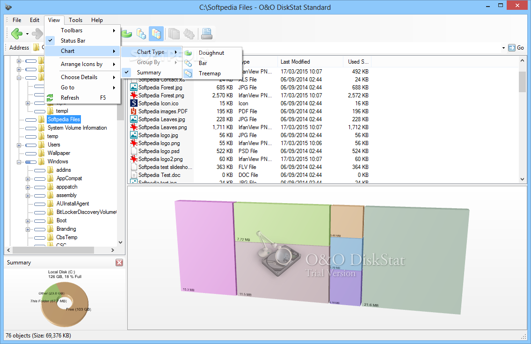The width and height of the screenshot is (531, 344).
Task: Click the folder icon in the Address bar
Action: tap(36, 47)
